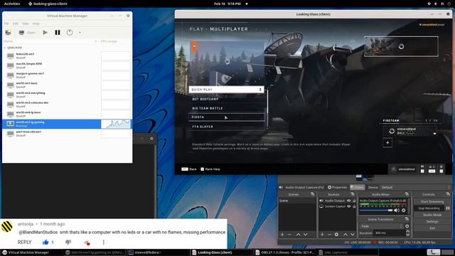Image resolution: width=455 pixels, height=256 pixels.
Task: Open the File menu in Virtual Machine Manager
Action: click(x=6, y=23)
